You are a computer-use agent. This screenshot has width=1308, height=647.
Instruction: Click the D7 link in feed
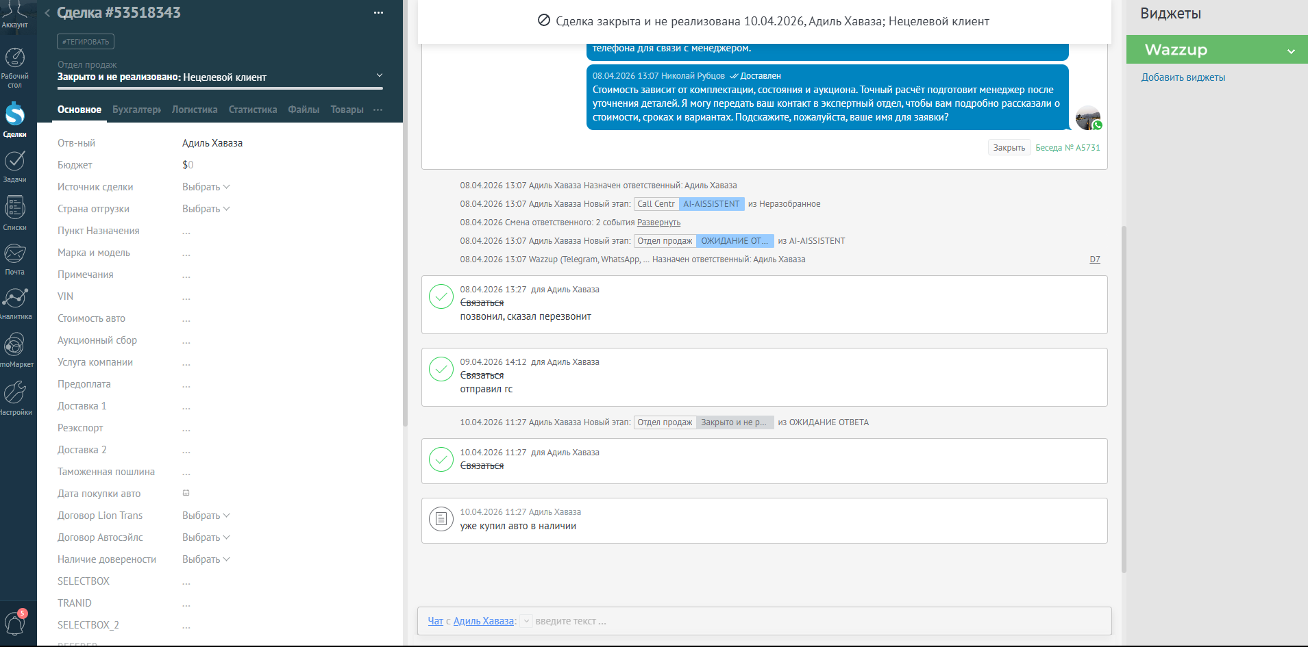[x=1095, y=259]
